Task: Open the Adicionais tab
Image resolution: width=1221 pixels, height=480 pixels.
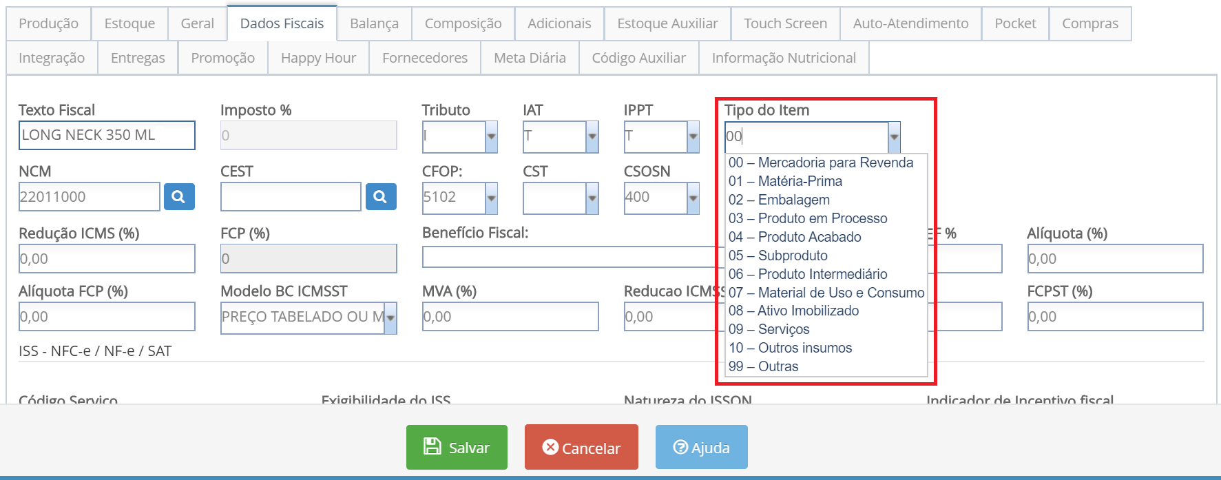Action: tap(559, 23)
